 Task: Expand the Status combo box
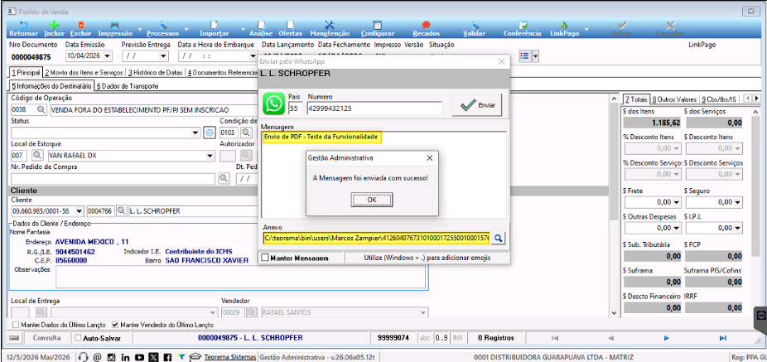tap(195, 133)
